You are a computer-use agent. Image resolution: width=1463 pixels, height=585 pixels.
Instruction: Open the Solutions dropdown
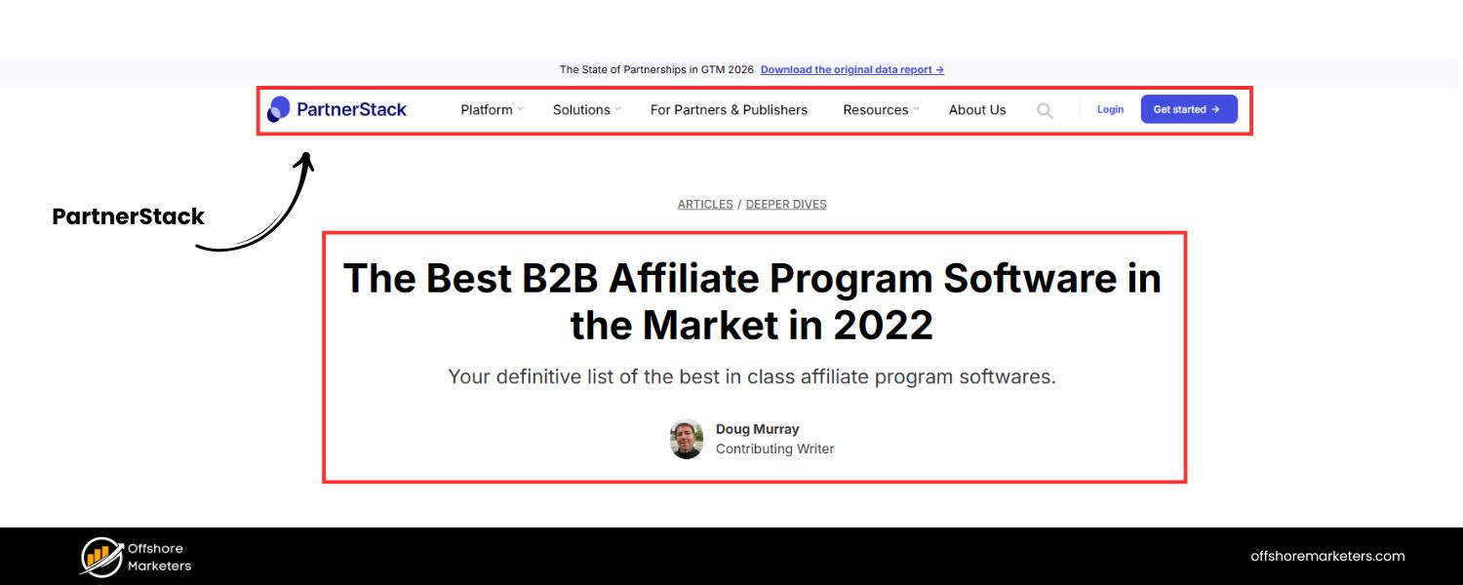(580, 110)
